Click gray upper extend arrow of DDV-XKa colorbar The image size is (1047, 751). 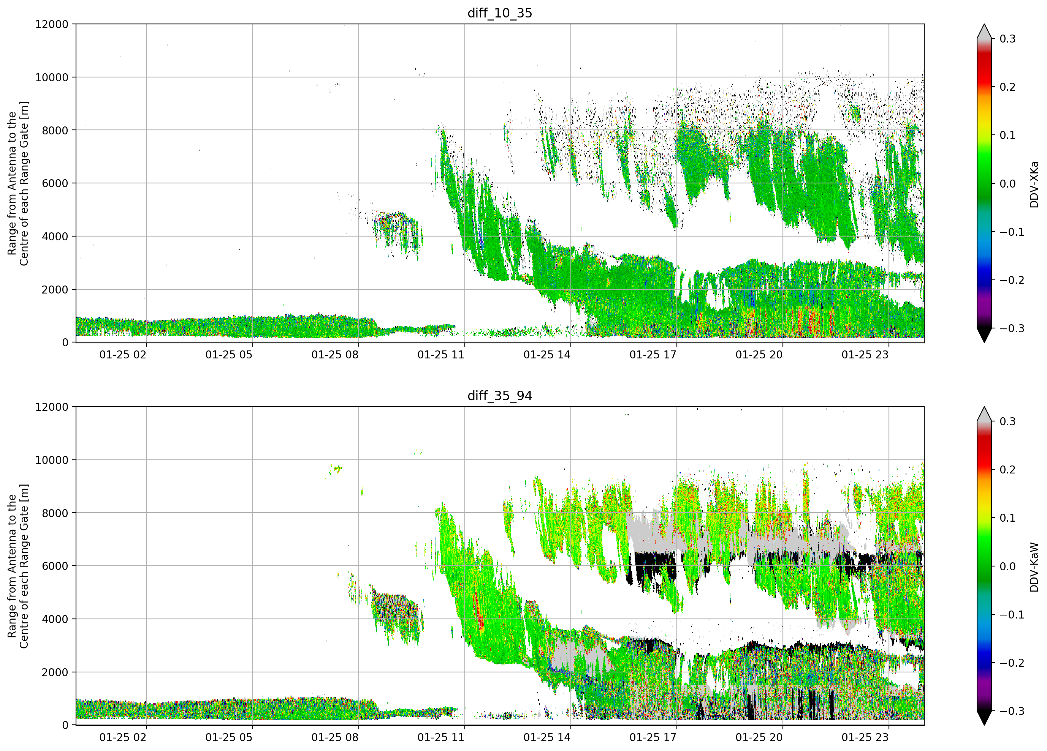click(984, 32)
